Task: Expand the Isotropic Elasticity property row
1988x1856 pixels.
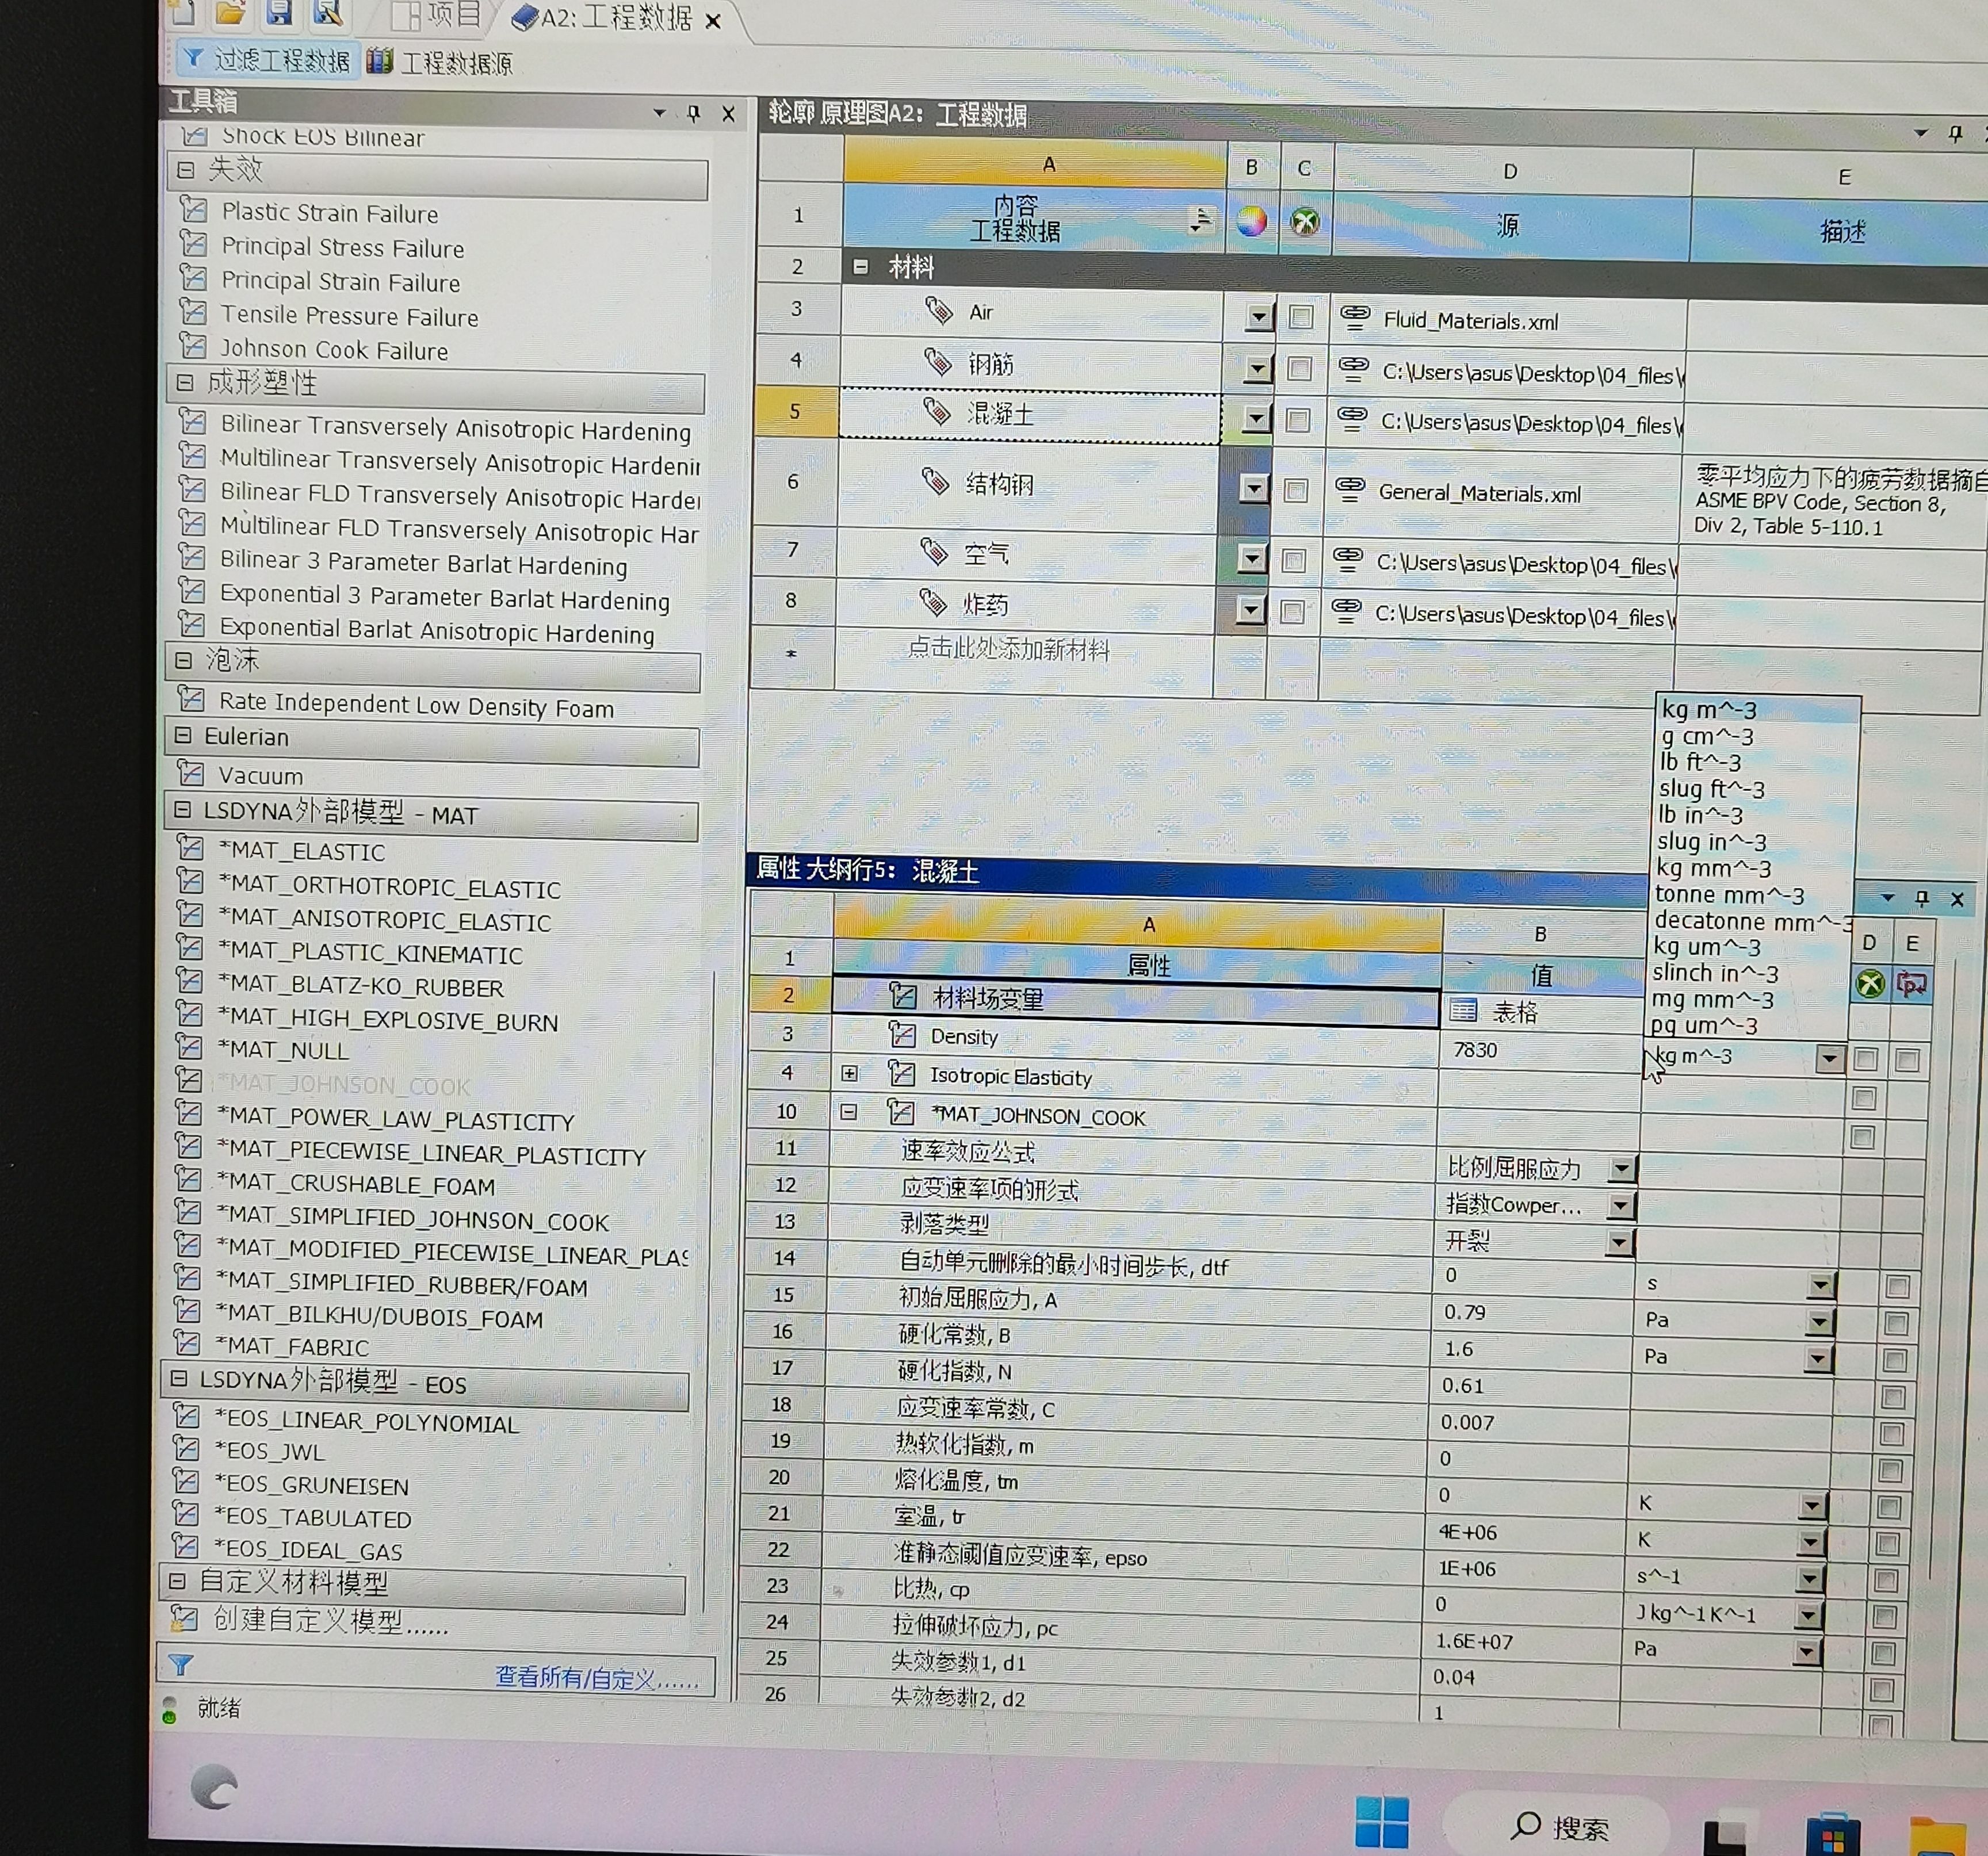Action: point(849,1073)
